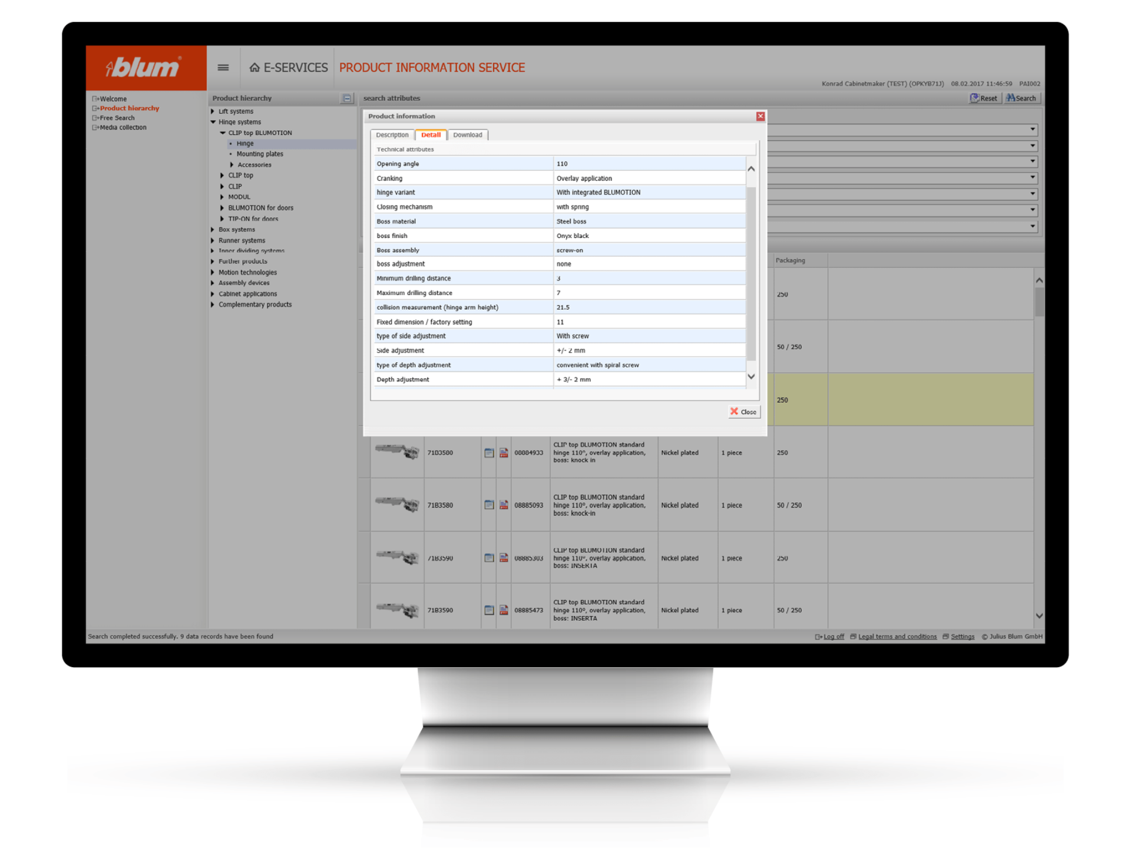Open the Free Search navigation item
The image size is (1131, 848).
(x=117, y=118)
